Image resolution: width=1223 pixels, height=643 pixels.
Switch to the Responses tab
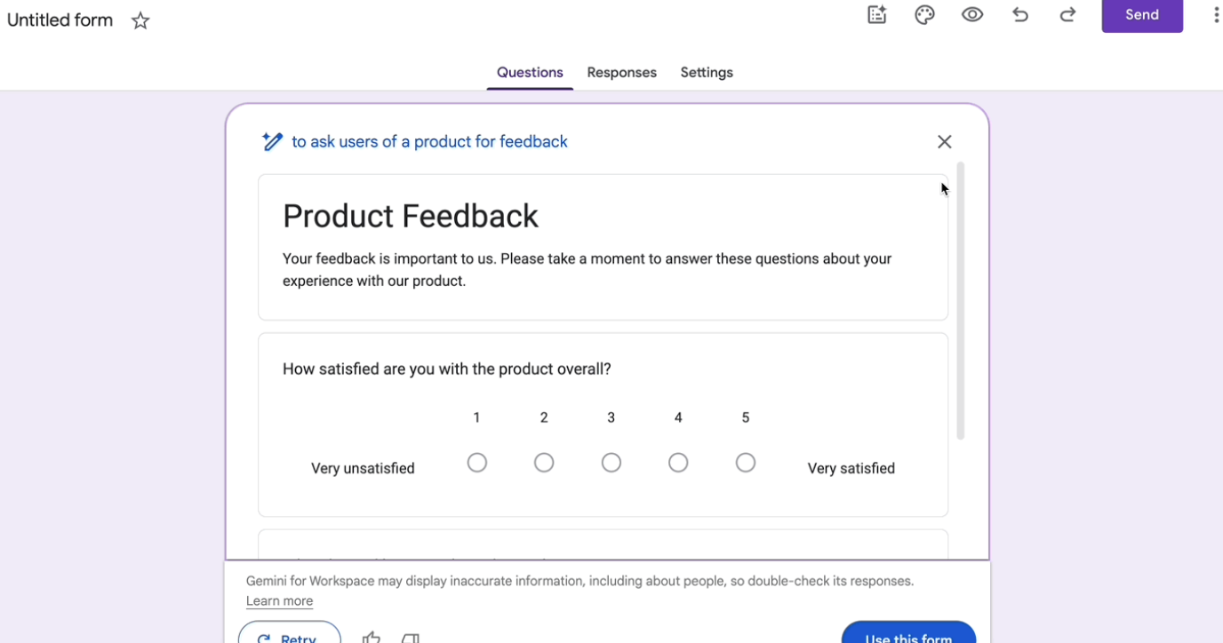[x=621, y=73]
